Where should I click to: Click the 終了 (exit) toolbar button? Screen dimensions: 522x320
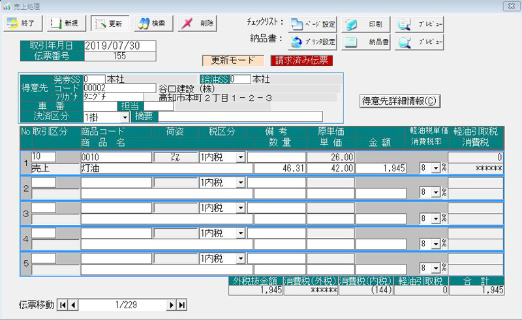pos(25,23)
